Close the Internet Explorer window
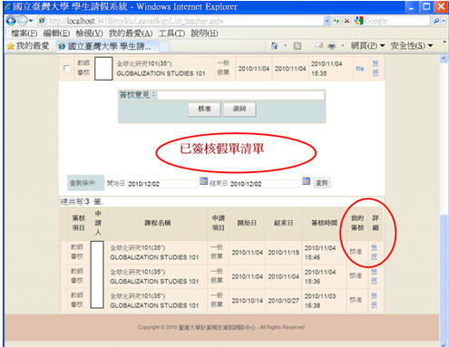This screenshot has height=347, width=449. [441, 7]
